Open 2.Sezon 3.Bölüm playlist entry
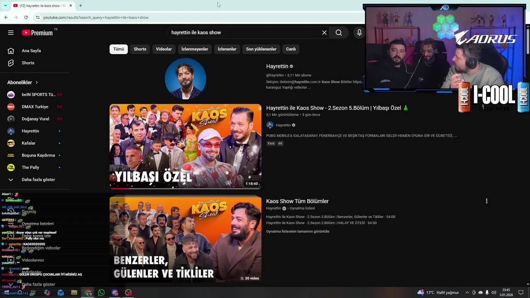This screenshot has width=530, height=298. (331, 217)
